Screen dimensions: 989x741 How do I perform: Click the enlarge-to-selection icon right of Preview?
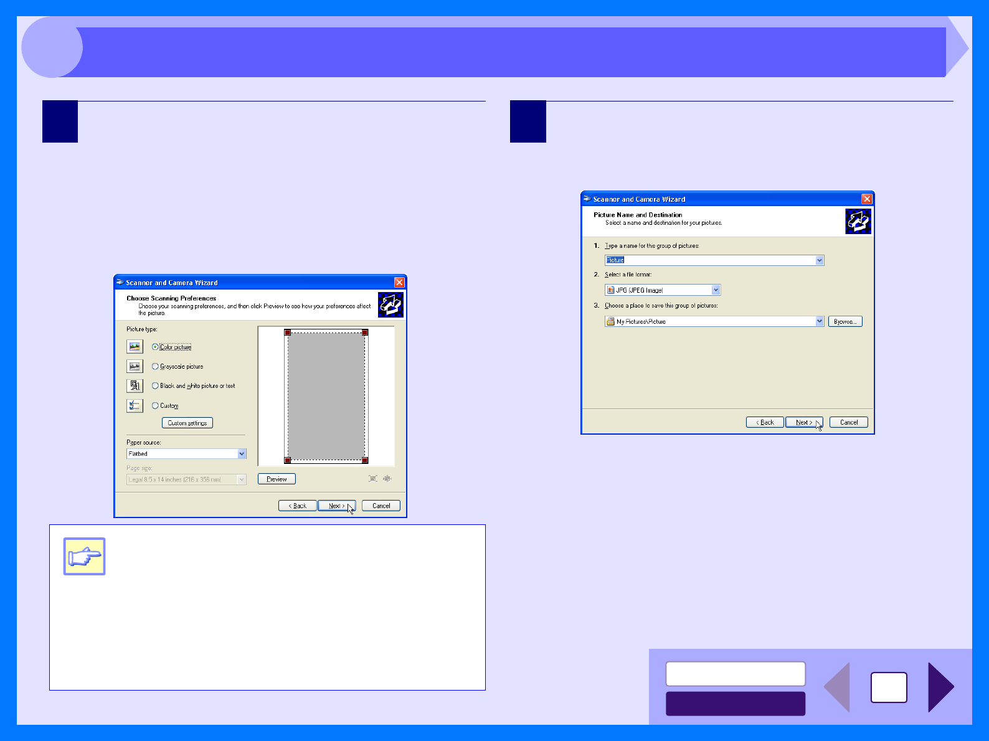pyautogui.click(x=373, y=479)
